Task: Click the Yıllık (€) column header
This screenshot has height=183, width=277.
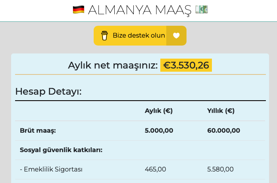Action: pos(221,111)
